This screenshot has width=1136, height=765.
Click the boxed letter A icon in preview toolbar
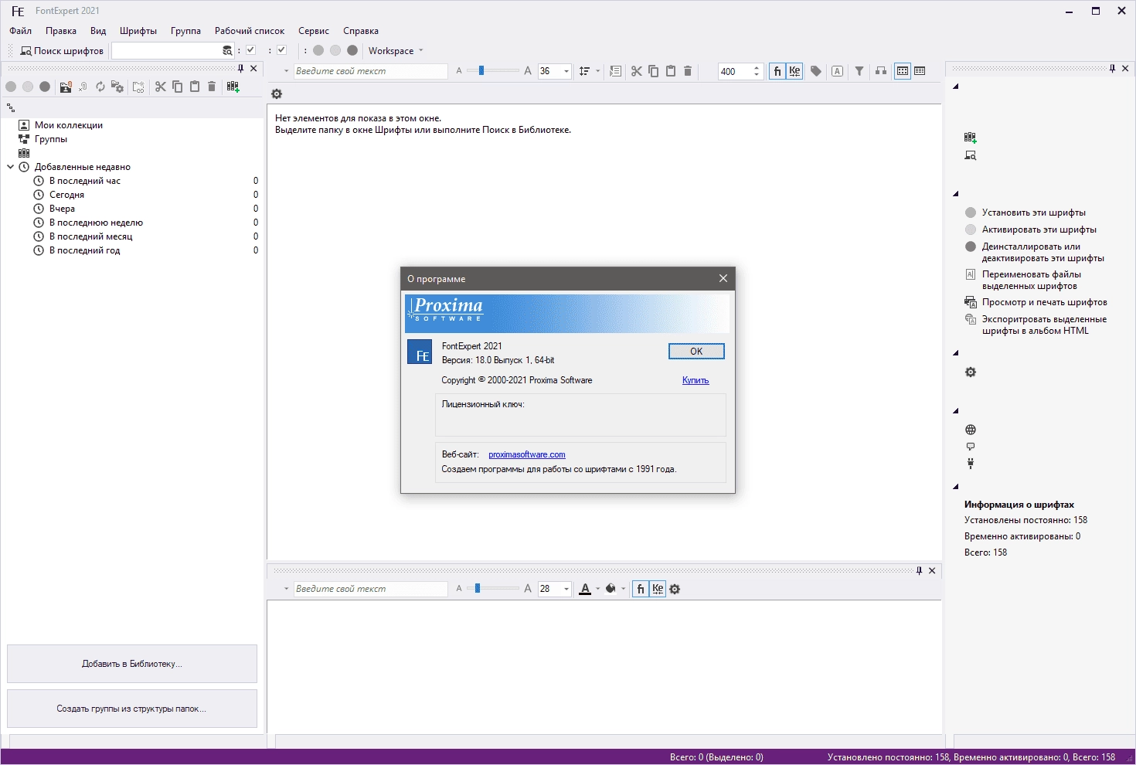click(x=838, y=71)
